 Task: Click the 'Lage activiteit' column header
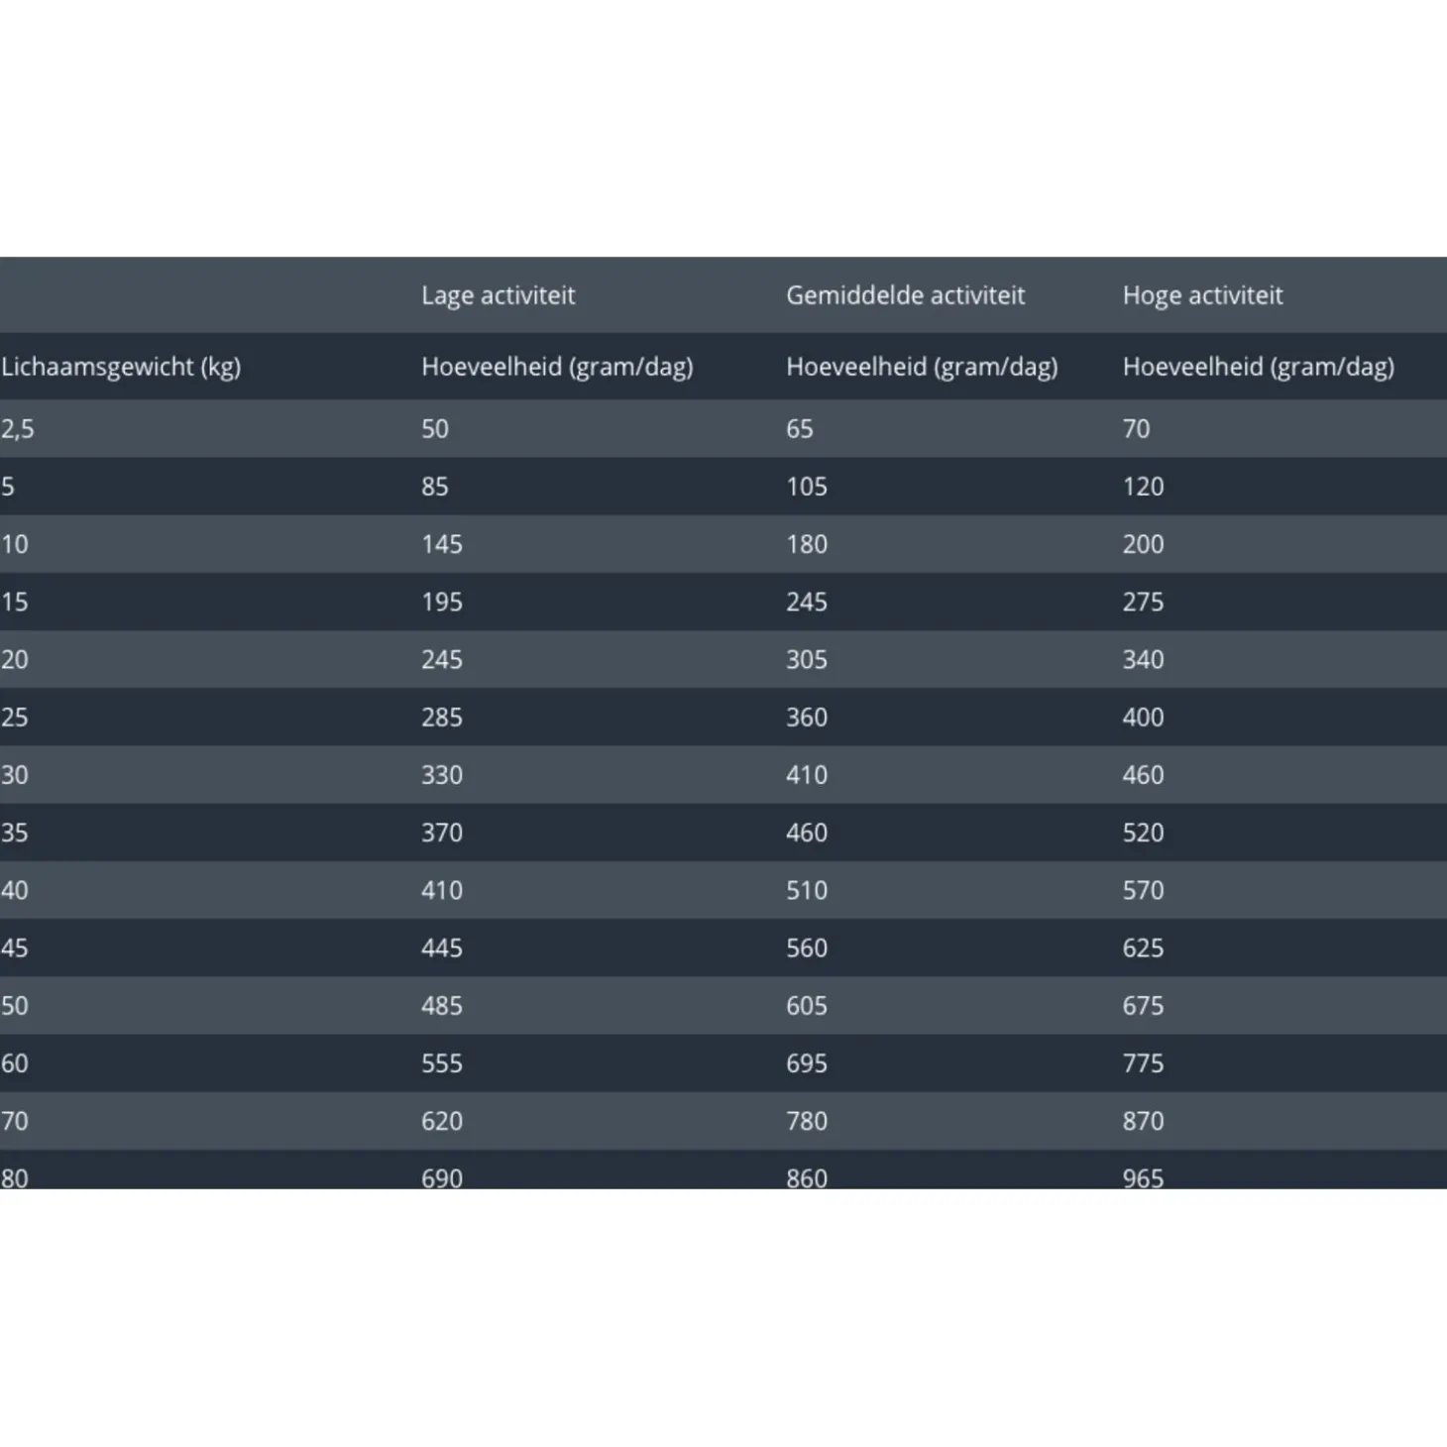498,295
